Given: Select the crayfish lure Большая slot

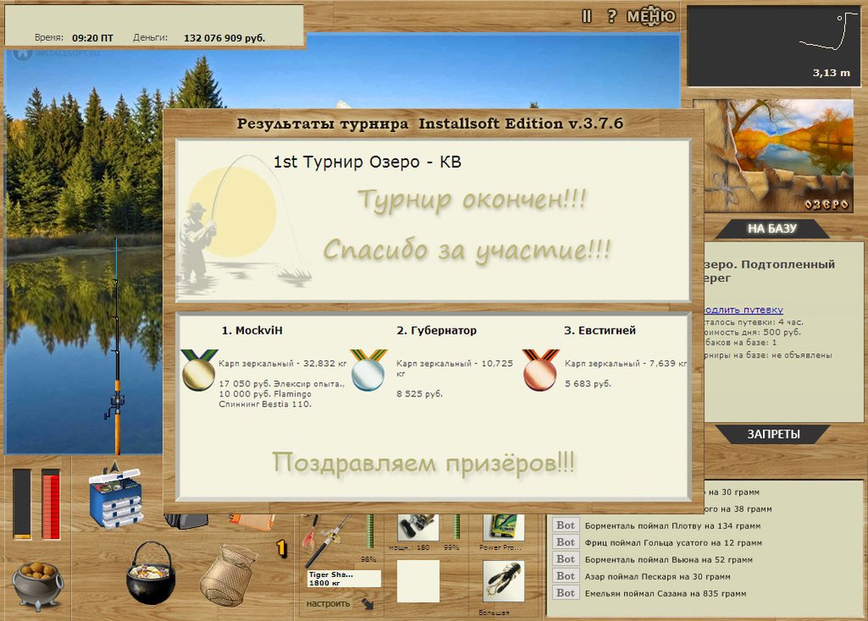Looking at the screenshot, I should [x=504, y=581].
